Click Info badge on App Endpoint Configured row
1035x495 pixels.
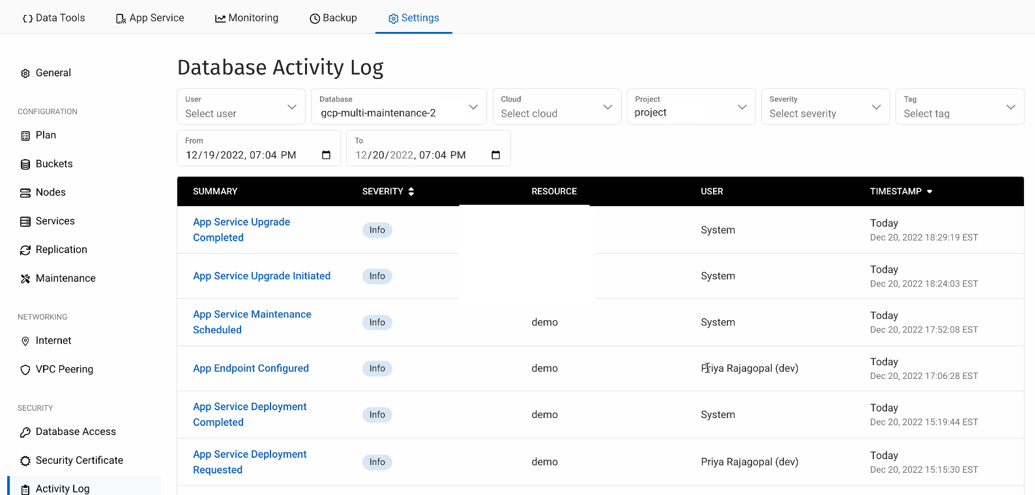(x=377, y=368)
